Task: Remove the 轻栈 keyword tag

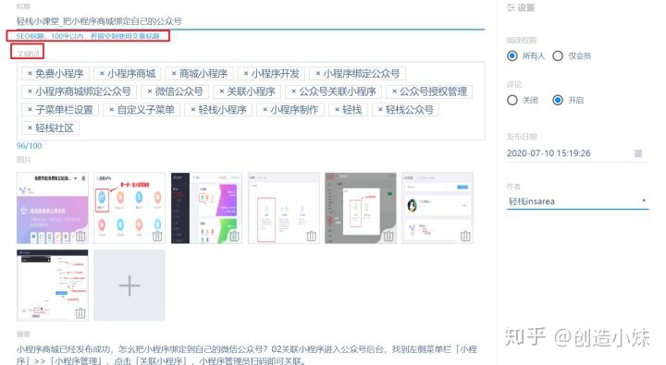Action: coord(337,109)
